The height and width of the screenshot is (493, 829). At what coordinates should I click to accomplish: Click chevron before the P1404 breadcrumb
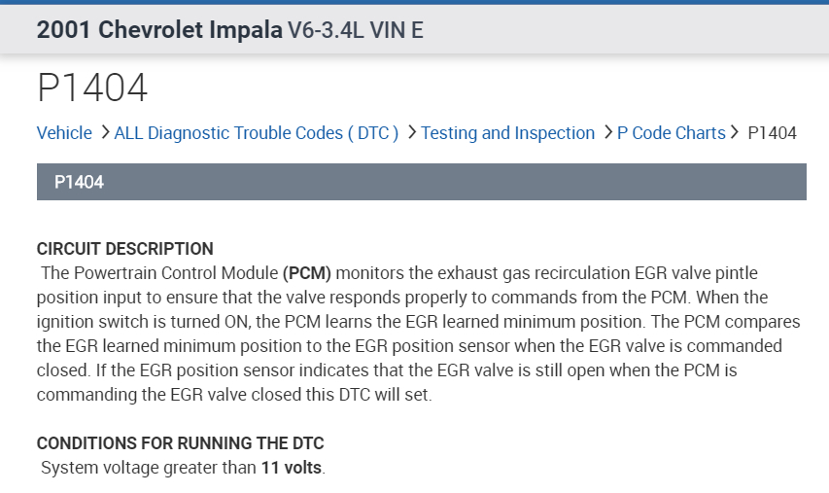(x=736, y=132)
